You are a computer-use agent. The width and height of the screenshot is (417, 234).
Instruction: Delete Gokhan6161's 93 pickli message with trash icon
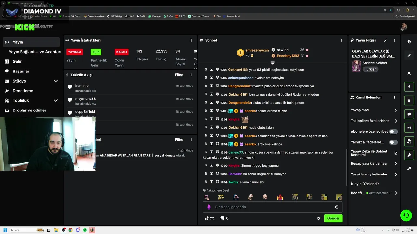[x=206, y=69]
